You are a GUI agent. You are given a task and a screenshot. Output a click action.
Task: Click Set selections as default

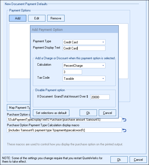tap(51, 113)
